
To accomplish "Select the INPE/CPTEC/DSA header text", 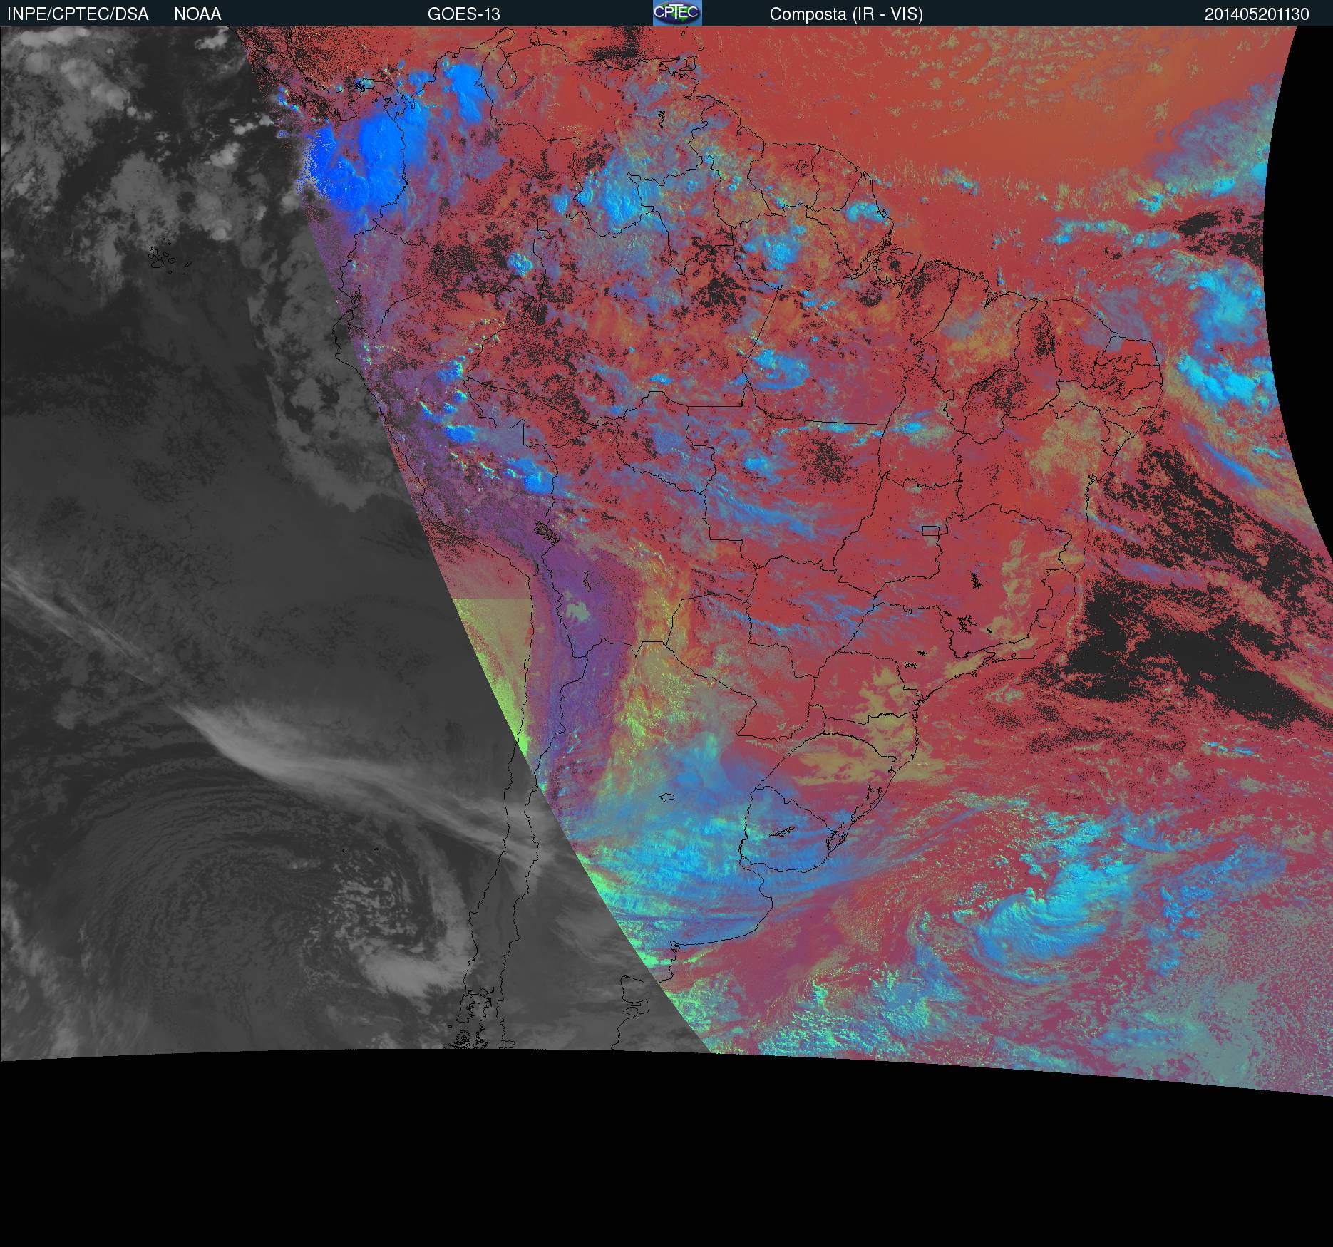I will pyautogui.click(x=78, y=14).
